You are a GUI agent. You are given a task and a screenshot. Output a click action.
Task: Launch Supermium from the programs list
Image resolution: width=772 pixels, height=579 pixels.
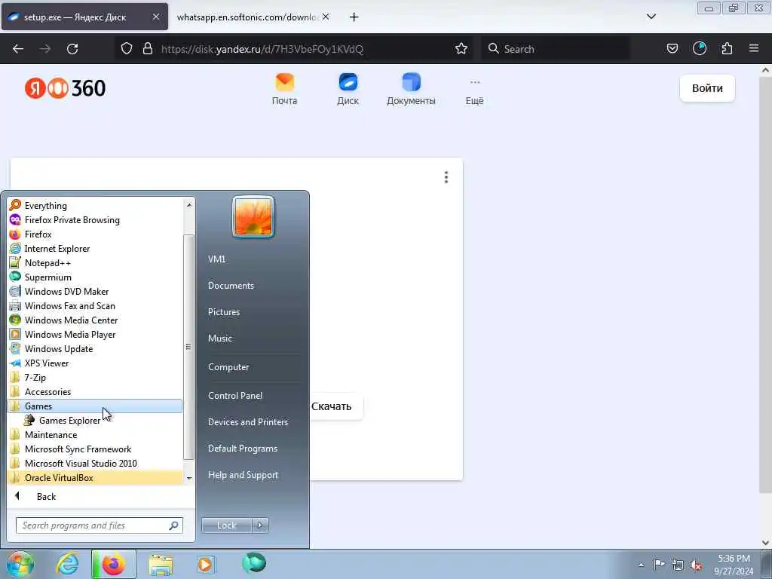(x=95, y=277)
